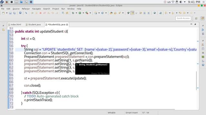Viewport: 206px width, 115px height.
Task: Click the Save icon in toolbar
Action: tap(10, 13)
